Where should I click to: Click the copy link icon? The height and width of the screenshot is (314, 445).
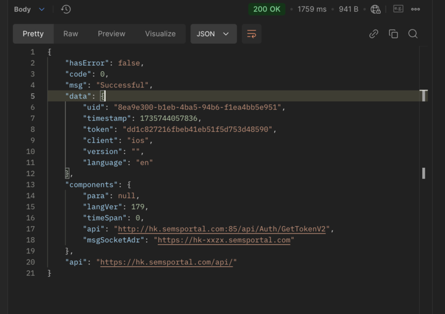pyautogui.click(x=374, y=34)
